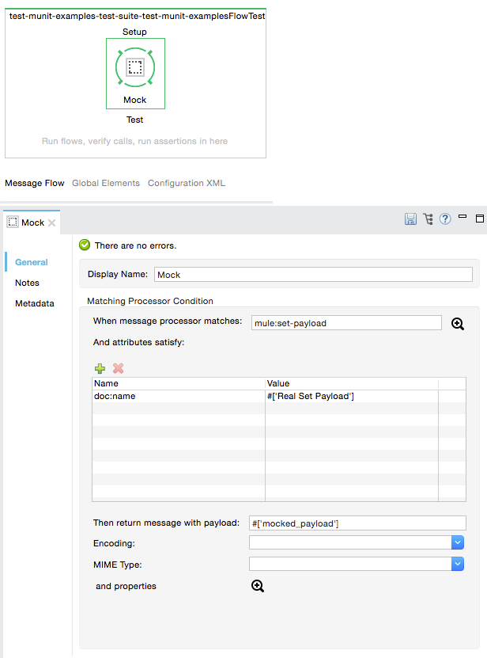Close the Mock properties tab
Viewport: 487px width, 658px height.
[x=52, y=223]
